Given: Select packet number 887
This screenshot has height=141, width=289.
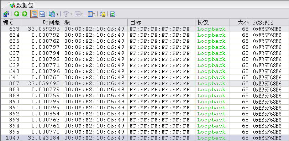Looking at the screenshot, I should click(x=14, y=83).
